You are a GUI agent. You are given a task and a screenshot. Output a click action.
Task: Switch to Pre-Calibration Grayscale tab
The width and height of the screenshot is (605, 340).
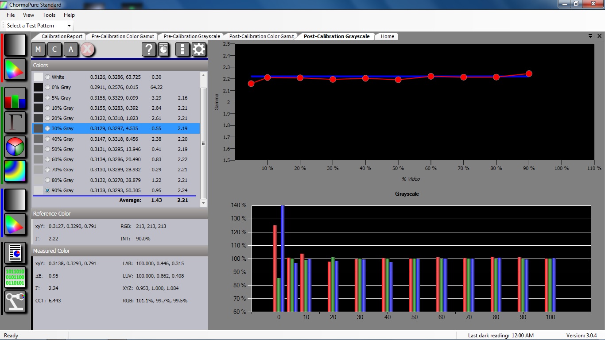pyautogui.click(x=192, y=36)
